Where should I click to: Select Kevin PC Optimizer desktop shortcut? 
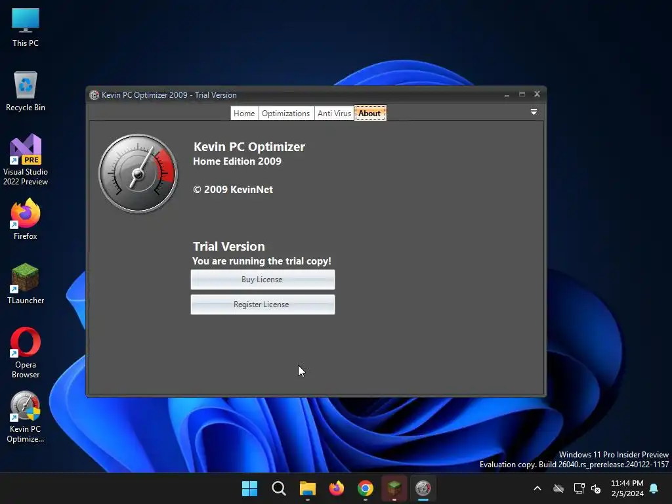click(26, 417)
